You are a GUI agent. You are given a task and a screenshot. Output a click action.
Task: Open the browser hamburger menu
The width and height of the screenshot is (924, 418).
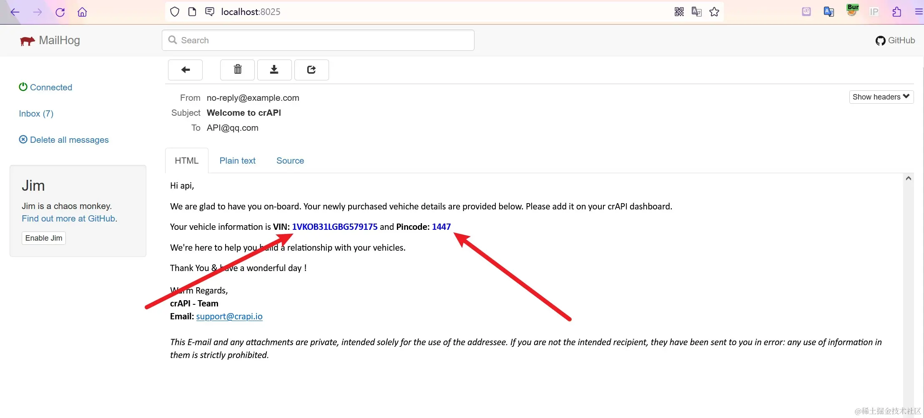(919, 12)
